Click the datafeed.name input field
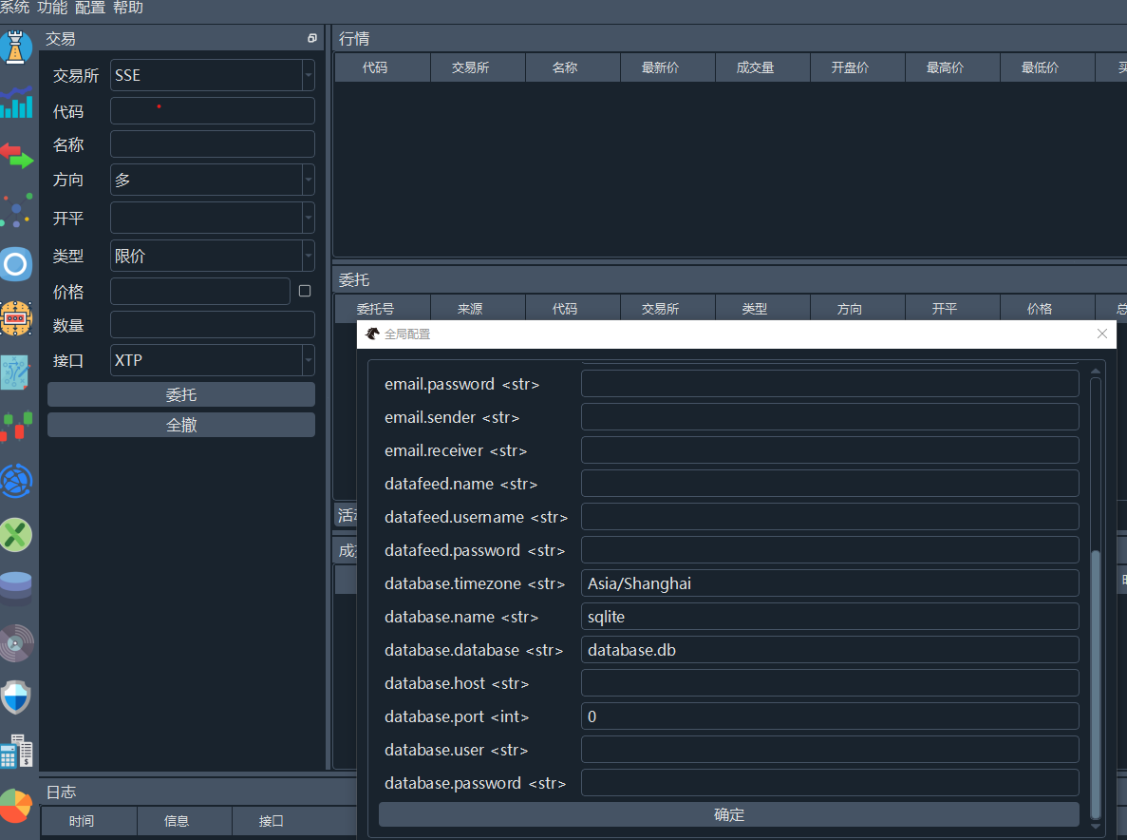This screenshot has height=840, width=1127. 830,484
